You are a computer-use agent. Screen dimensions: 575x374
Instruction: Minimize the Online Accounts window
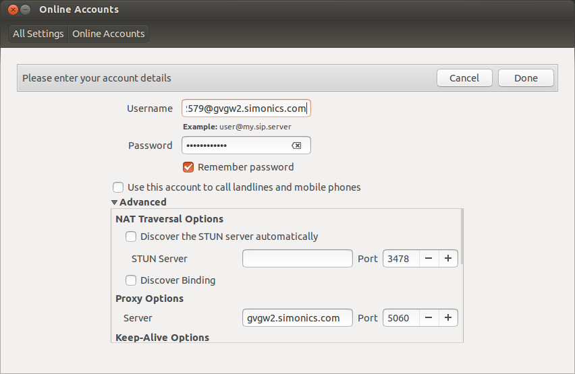coord(25,9)
